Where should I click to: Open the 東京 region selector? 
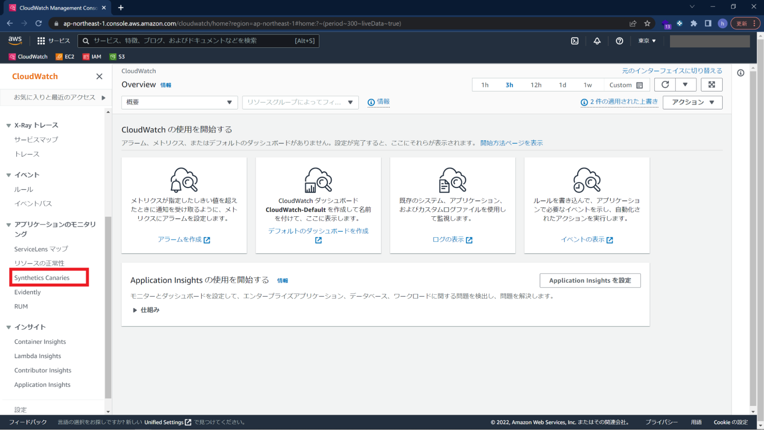coord(647,41)
